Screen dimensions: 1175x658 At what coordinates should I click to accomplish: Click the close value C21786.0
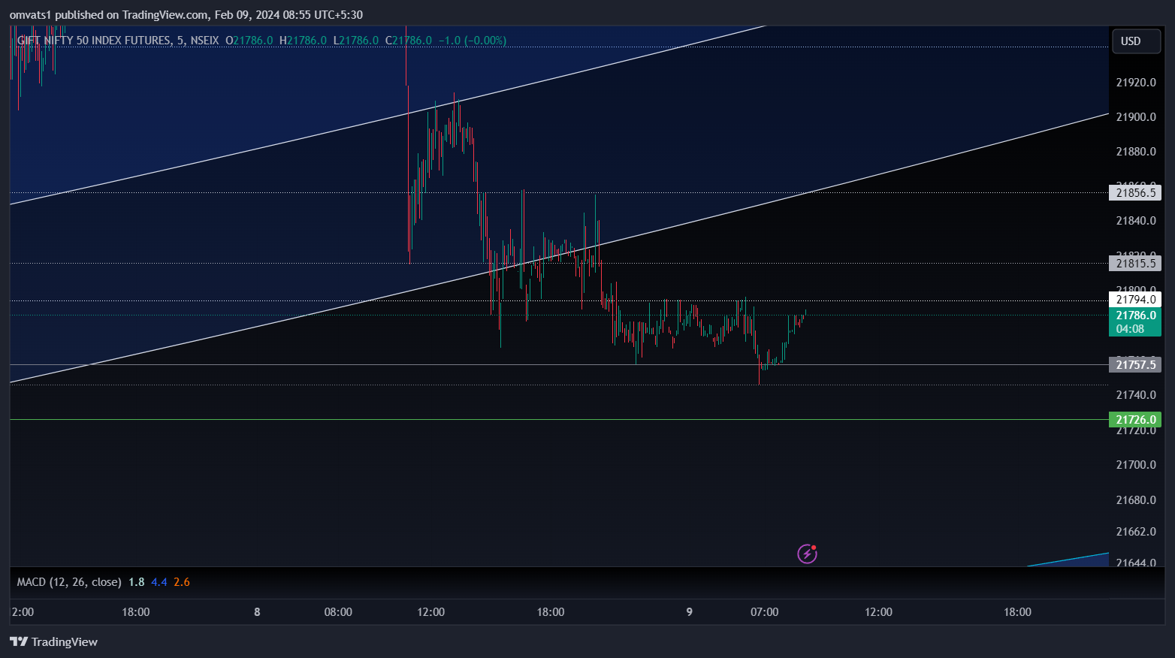409,41
